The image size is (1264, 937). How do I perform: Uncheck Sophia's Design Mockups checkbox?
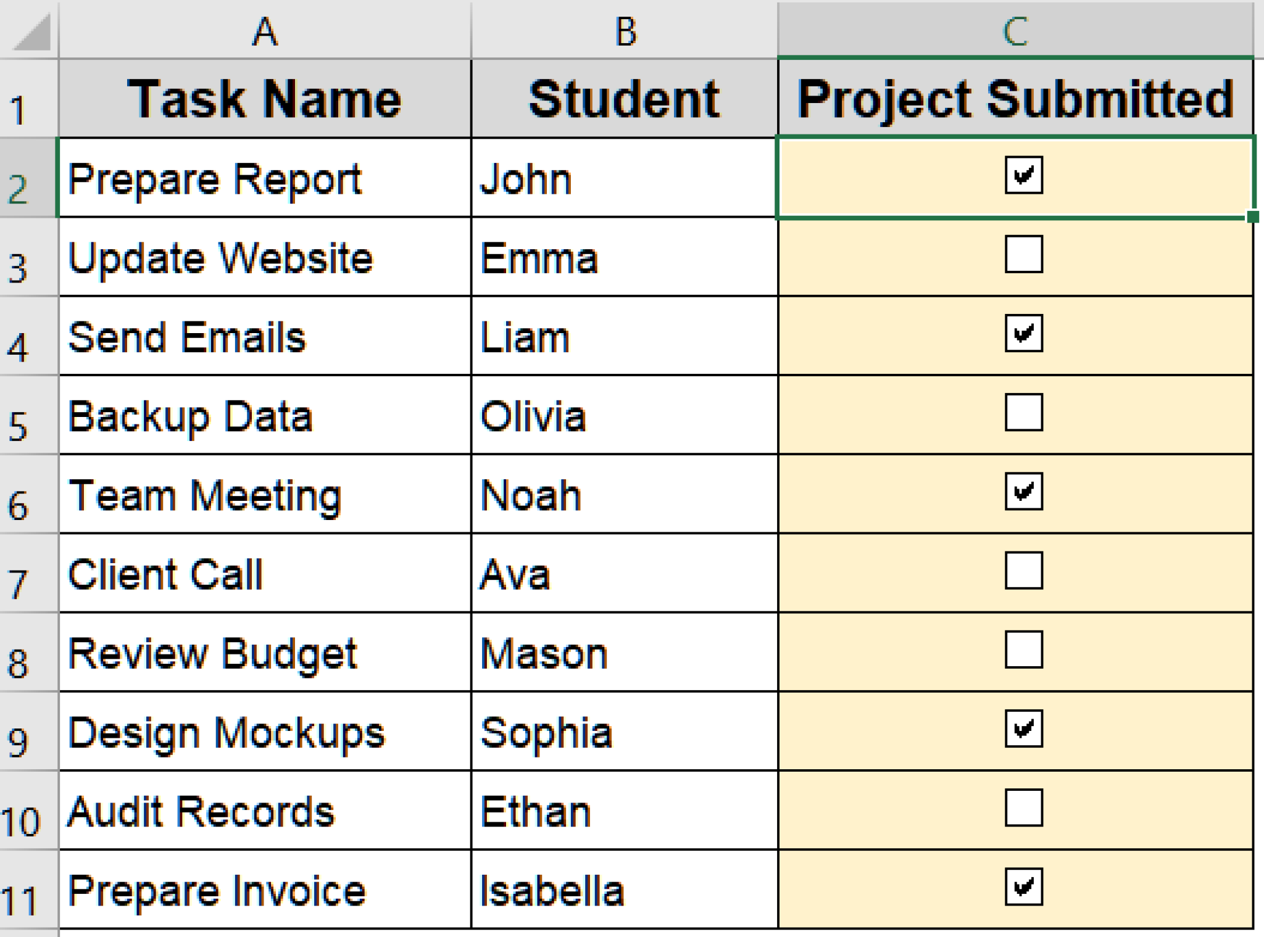tap(1023, 729)
